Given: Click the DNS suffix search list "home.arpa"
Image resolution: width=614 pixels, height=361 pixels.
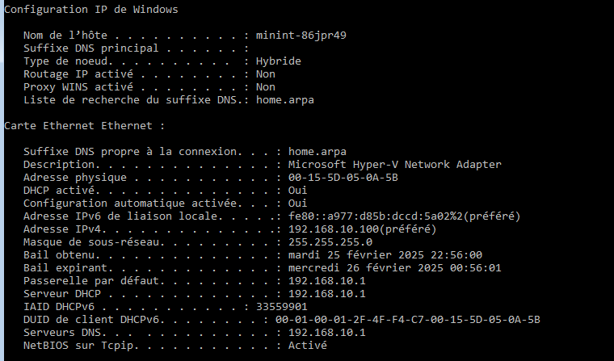Looking at the screenshot, I should [x=285, y=100].
